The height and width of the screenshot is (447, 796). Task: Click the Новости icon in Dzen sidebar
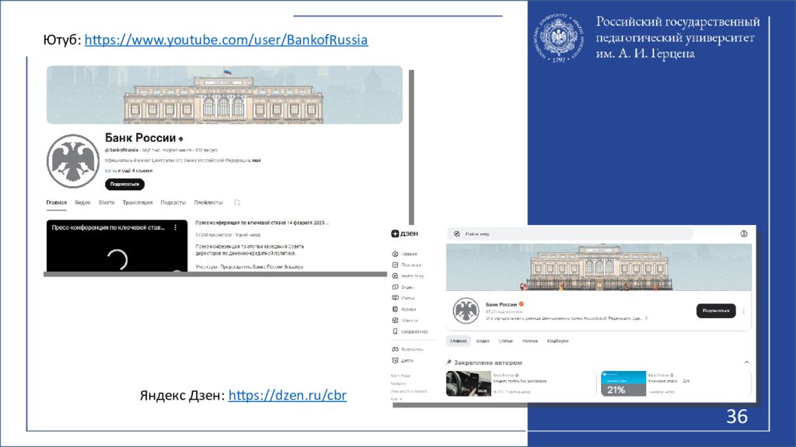(x=395, y=321)
